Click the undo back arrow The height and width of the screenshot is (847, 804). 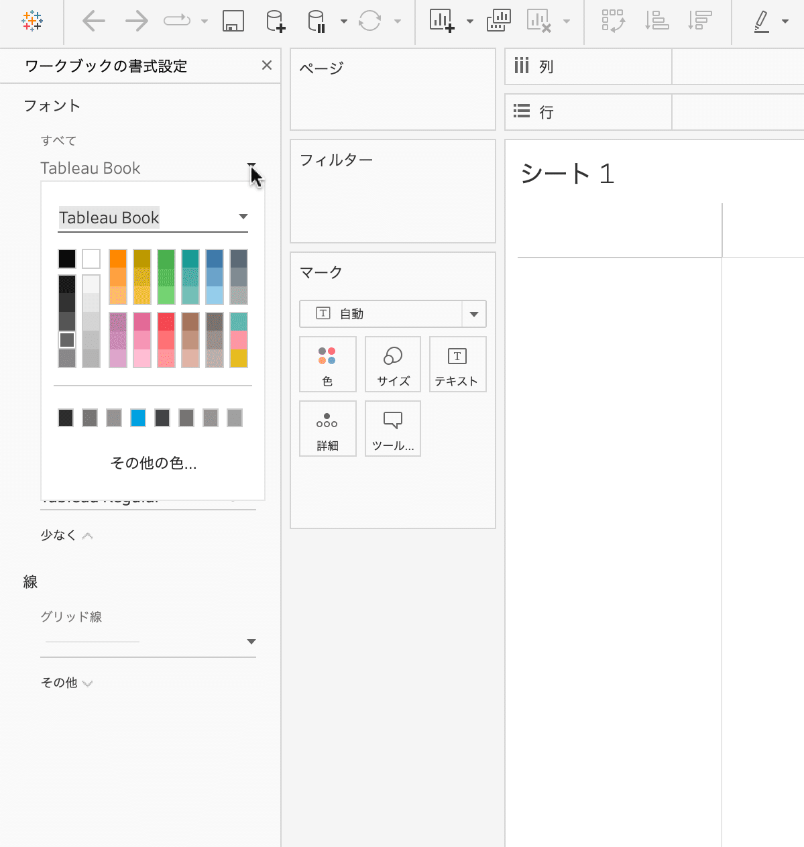point(93,21)
